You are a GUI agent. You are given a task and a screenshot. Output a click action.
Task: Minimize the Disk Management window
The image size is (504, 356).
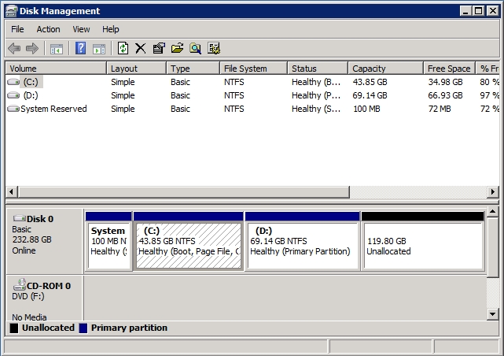tap(465, 11)
